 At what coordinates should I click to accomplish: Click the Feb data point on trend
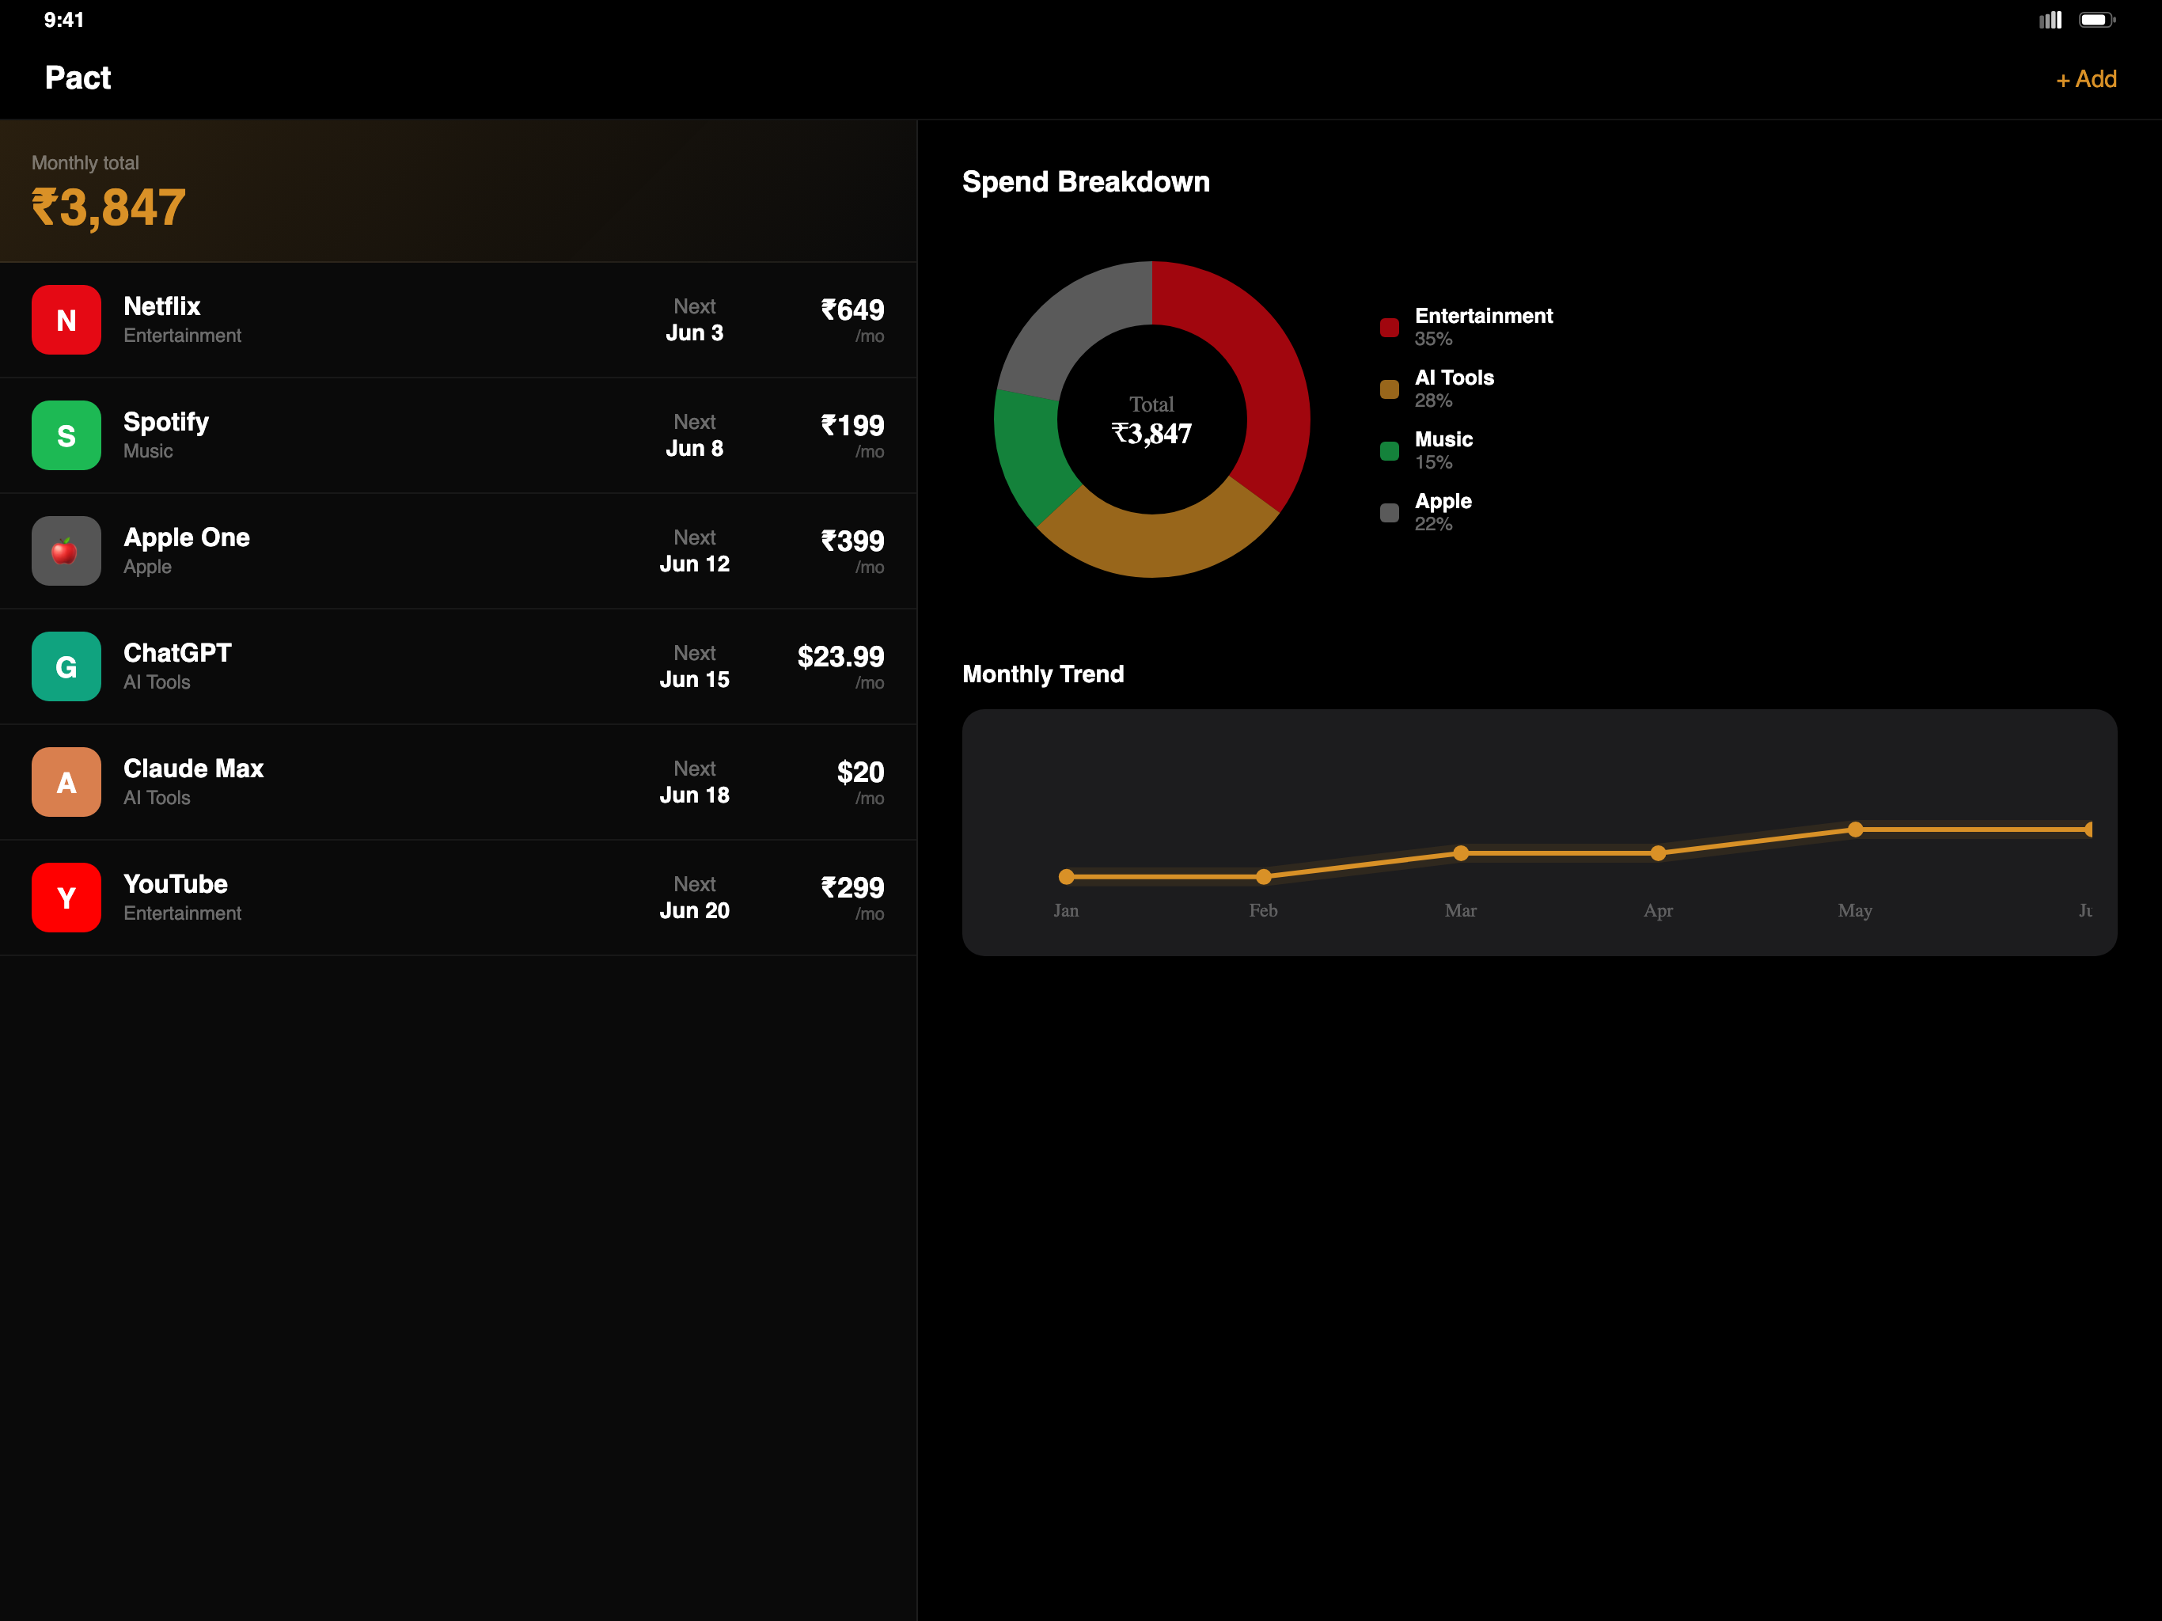coord(1264,877)
